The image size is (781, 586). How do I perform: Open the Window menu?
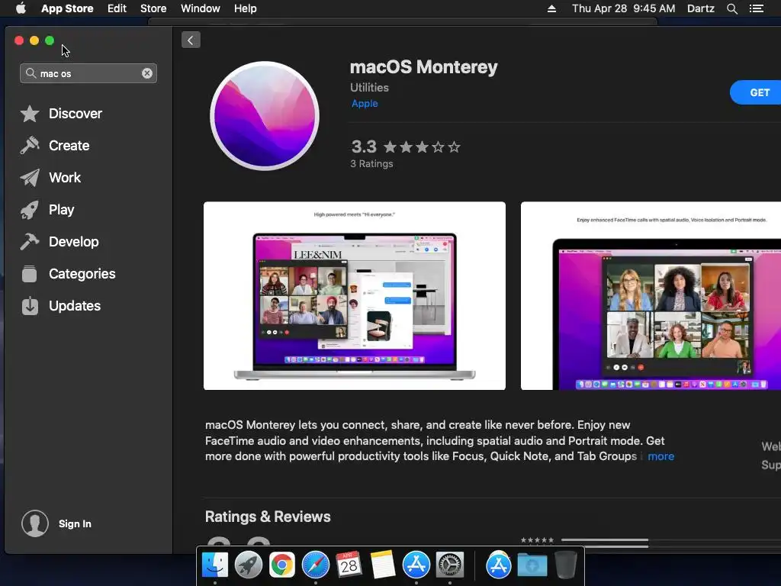[x=201, y=8]
